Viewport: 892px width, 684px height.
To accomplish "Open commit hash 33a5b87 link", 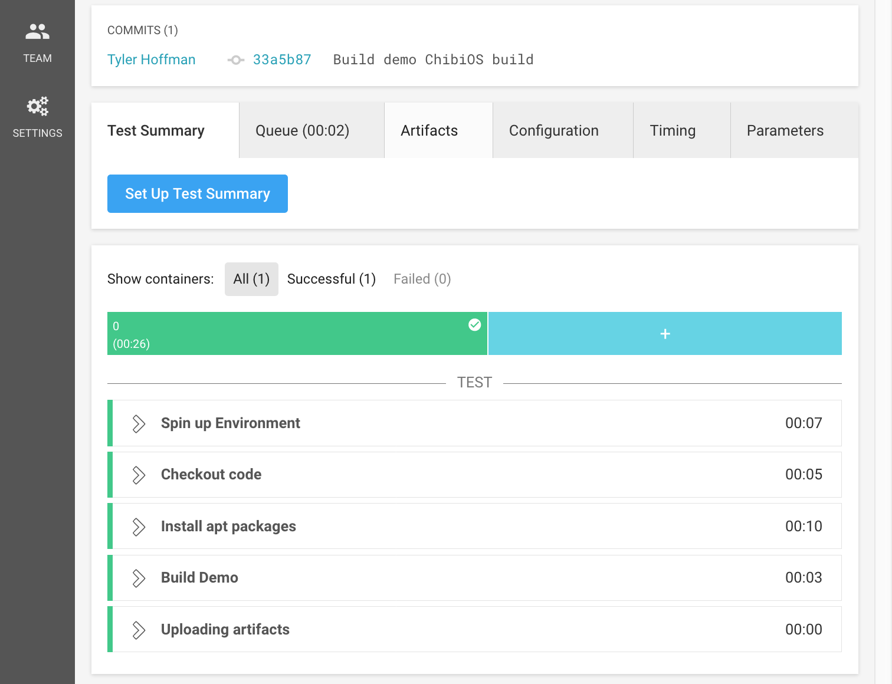I will coord(282,60).
